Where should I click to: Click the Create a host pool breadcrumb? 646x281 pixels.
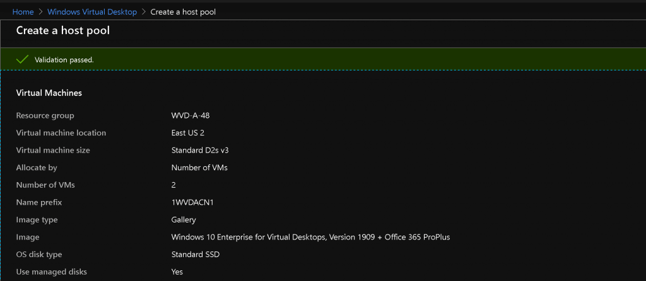coord(183,12)
